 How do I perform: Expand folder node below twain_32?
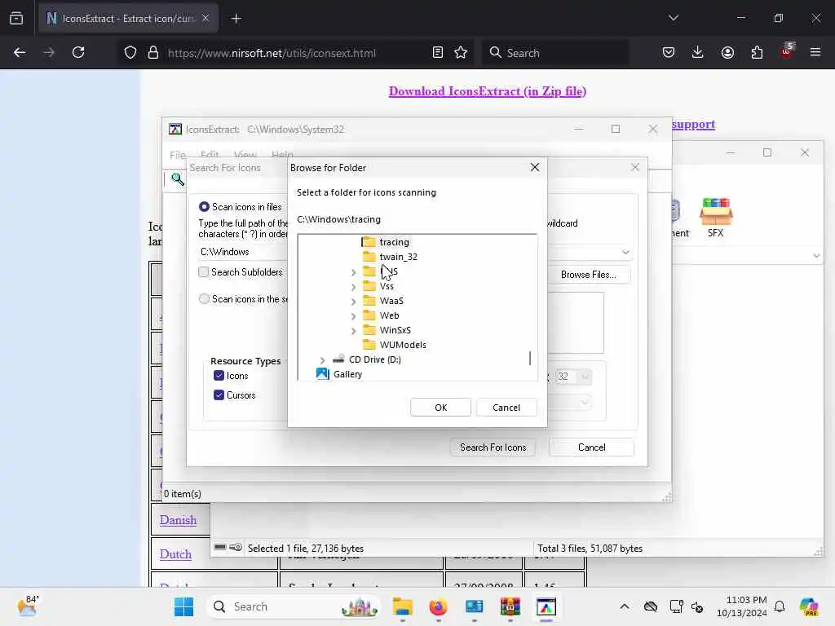[354, 272]
